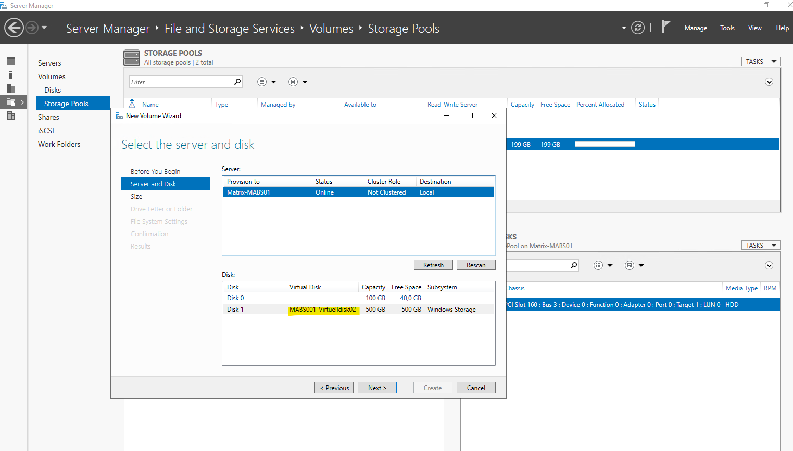Screen dimensions: 793x451
Task: Select Servers in the navigation pane
Action: [49, 63]
